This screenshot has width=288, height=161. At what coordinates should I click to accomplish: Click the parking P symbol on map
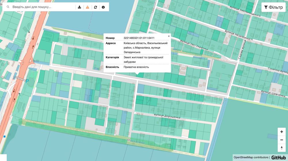click(27, 81)
